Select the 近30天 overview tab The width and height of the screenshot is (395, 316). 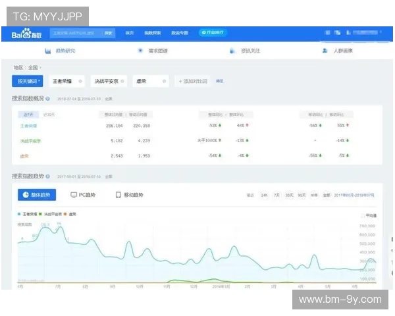(x=49, y=115)
